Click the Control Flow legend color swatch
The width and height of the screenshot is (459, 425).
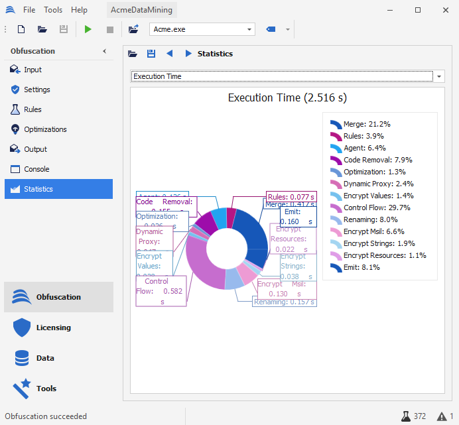tap(336, 208)
